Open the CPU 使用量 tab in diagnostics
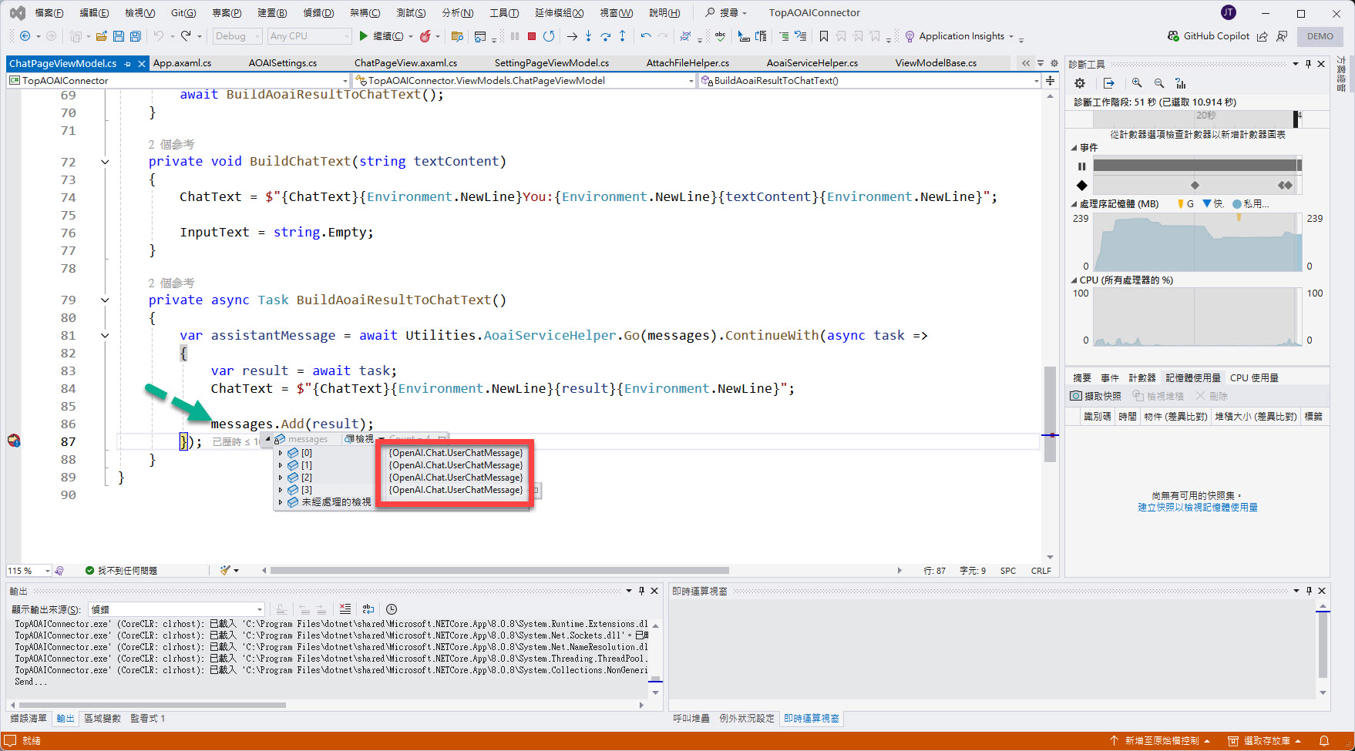The image size is (1355, 751). (1254, 377)
